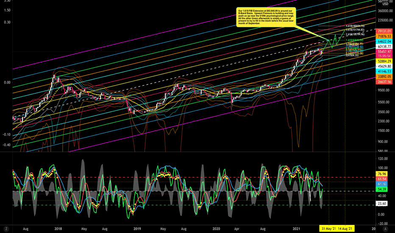Open the timezone Z button
Screen dimensions: 395x233
6,229
